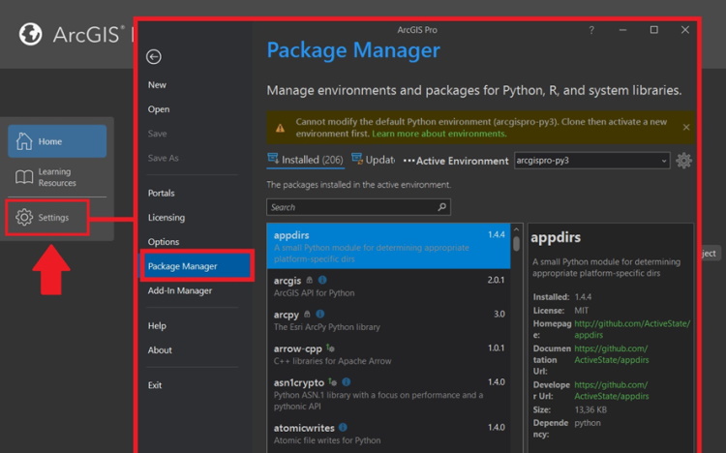Dismiss the yellow warning banner
The width and height of the screenshot is (726, 453).
[x=686, y=127]
